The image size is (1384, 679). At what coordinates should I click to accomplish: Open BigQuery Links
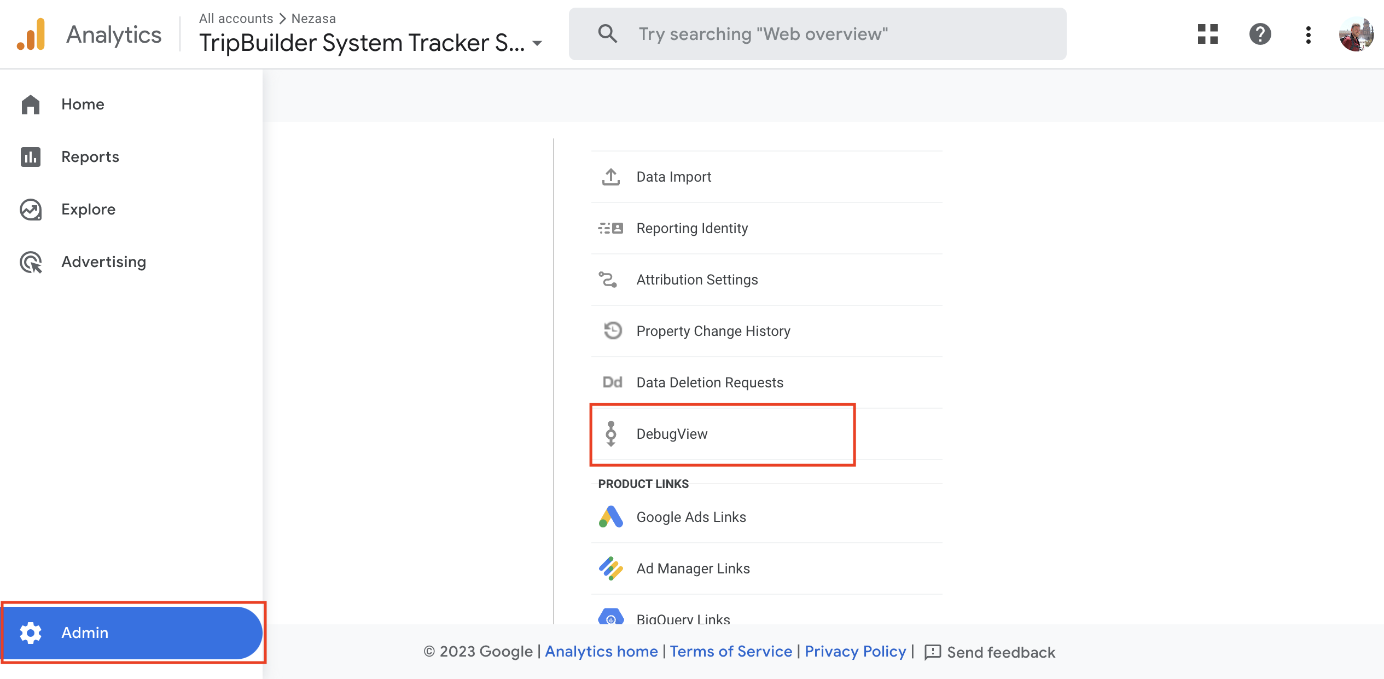(766, 610)
